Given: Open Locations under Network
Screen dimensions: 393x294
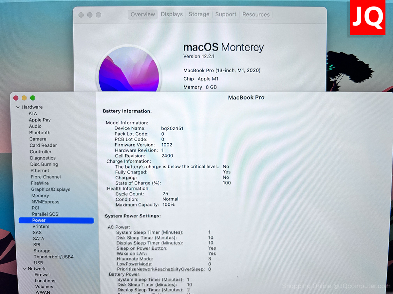Looking at the screenshot, I should [45, 281].
